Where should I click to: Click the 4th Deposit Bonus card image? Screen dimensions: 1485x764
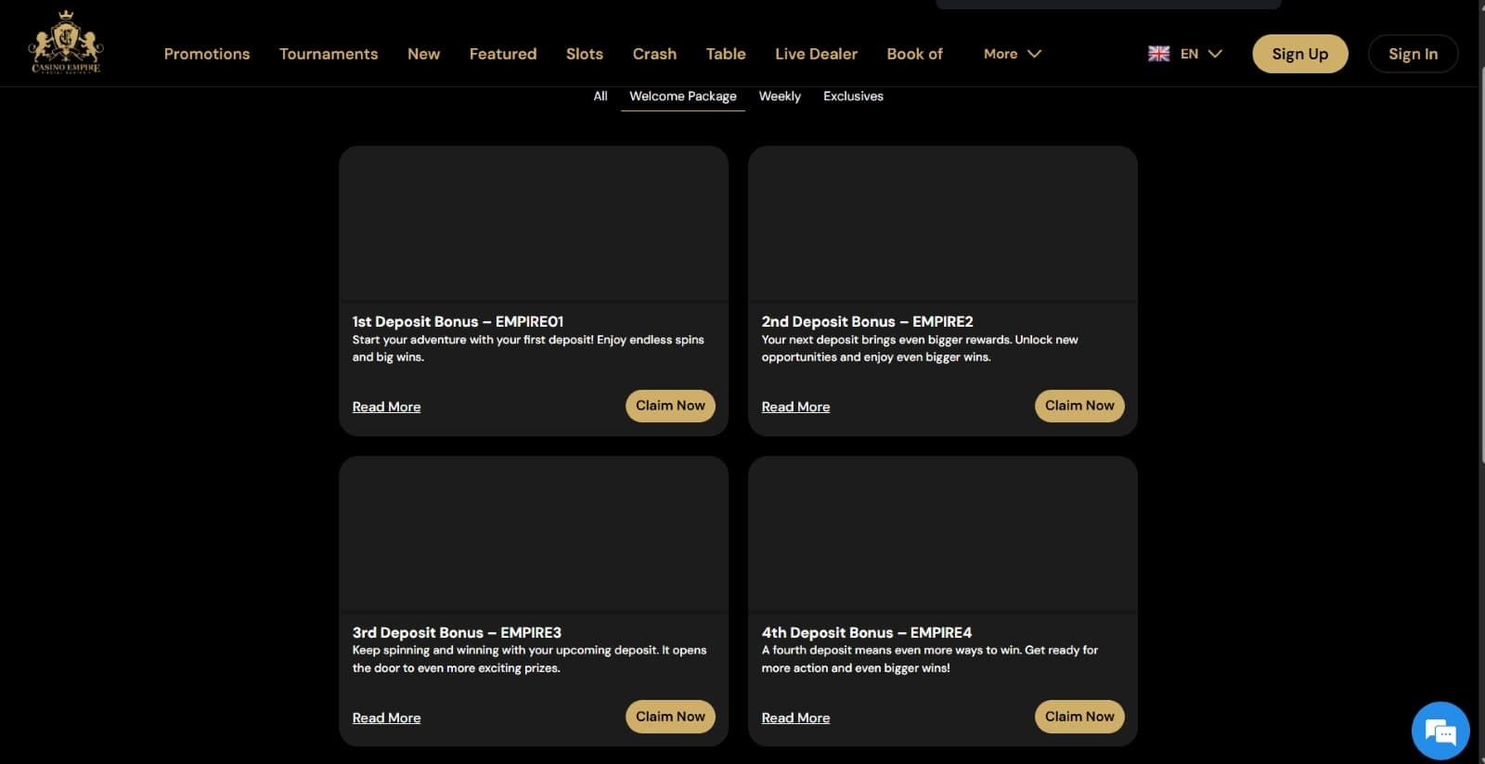(x=943, y=535)
